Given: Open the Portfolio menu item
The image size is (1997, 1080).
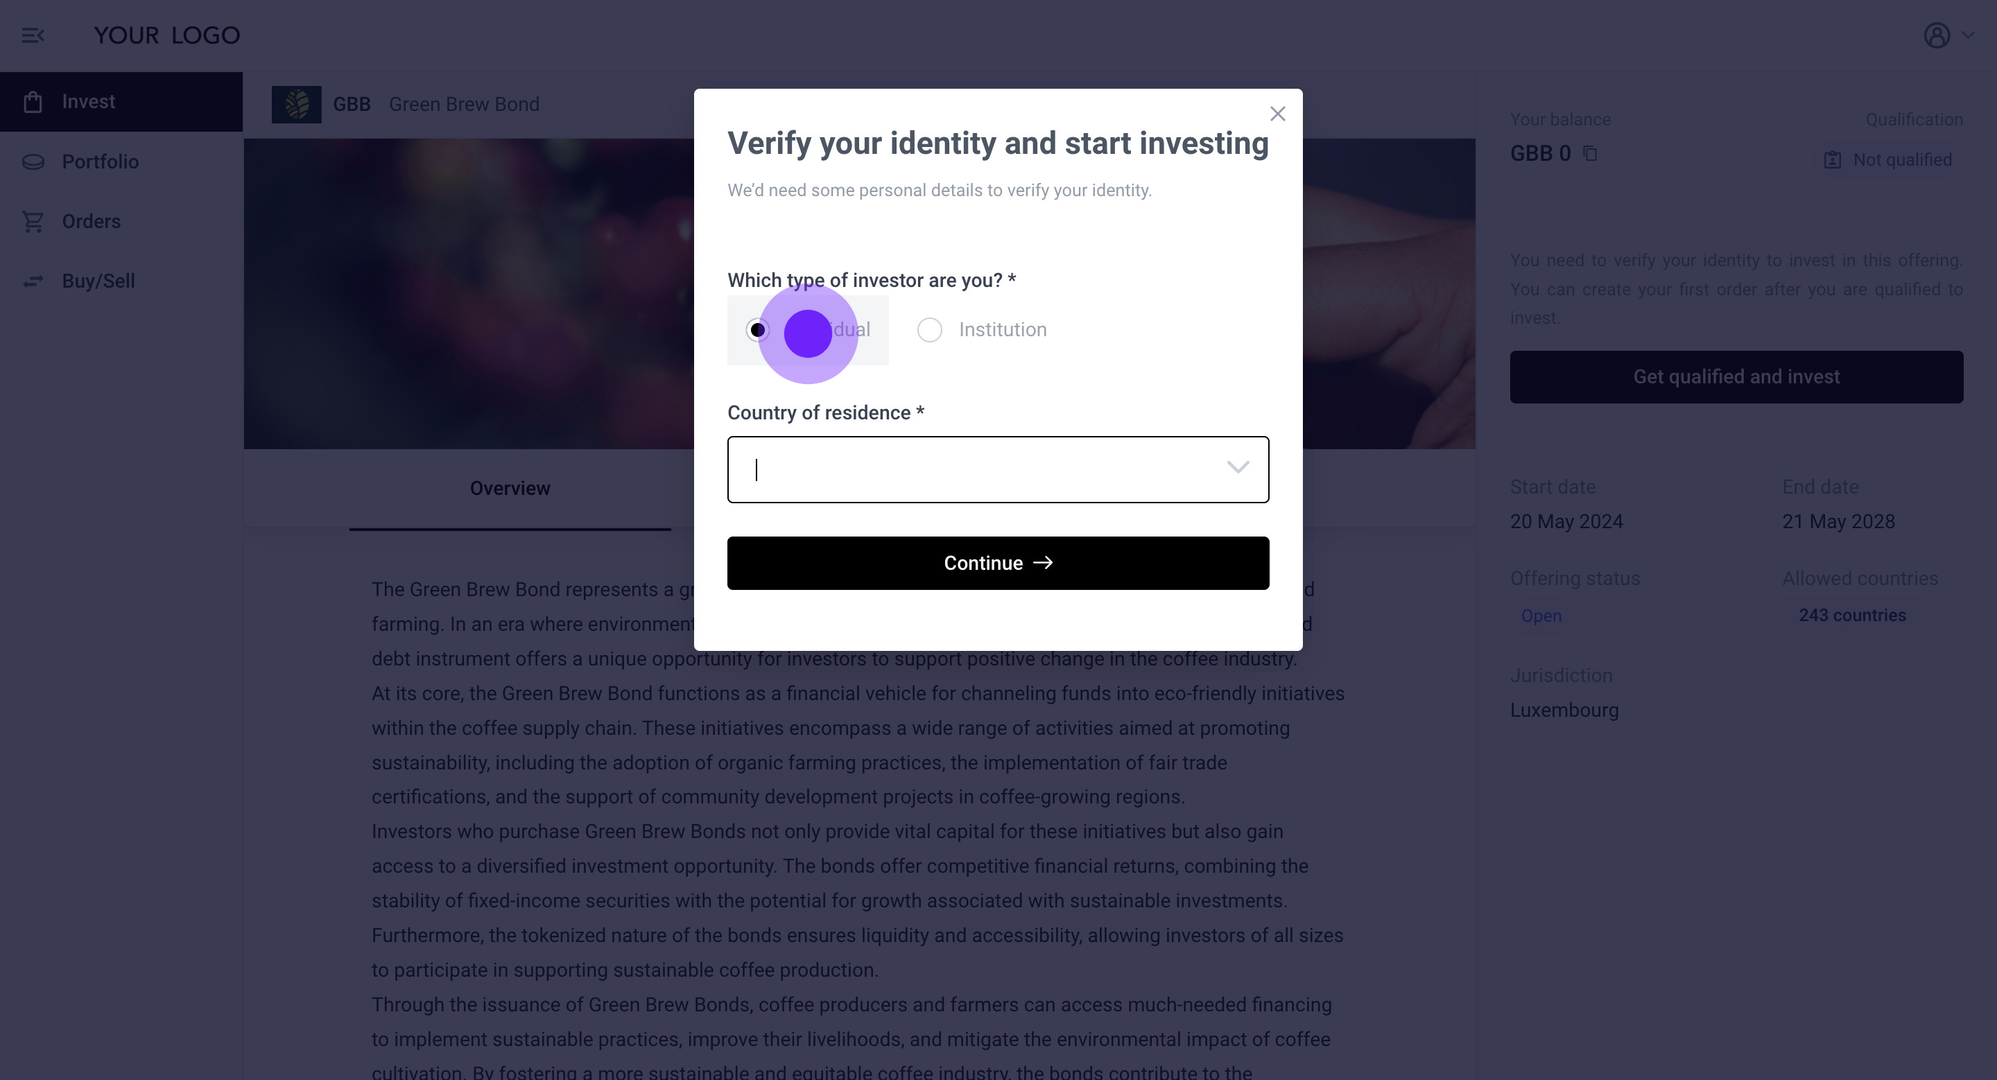Looking at the screenshot, I should (100, 162).
